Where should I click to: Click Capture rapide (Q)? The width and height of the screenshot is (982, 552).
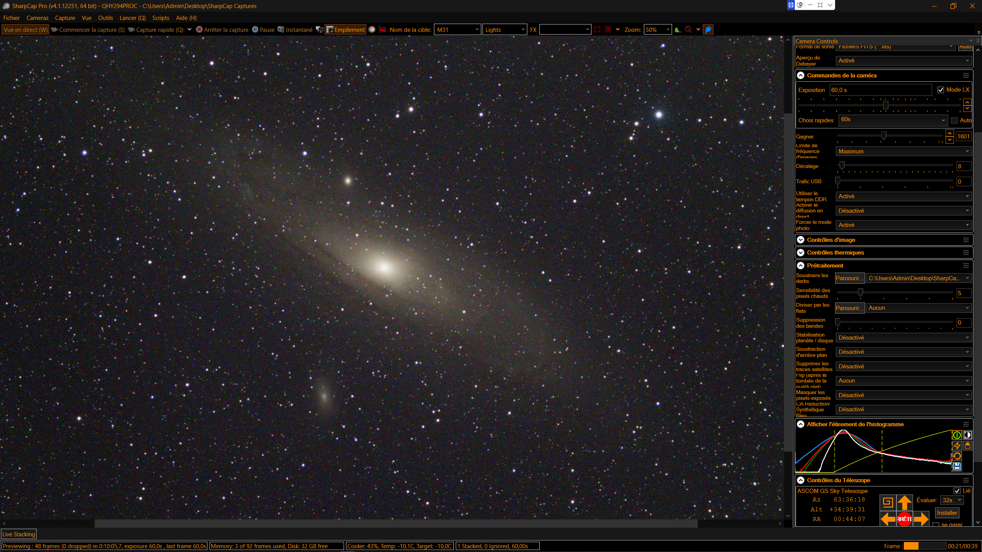click(x=156, y=30)
